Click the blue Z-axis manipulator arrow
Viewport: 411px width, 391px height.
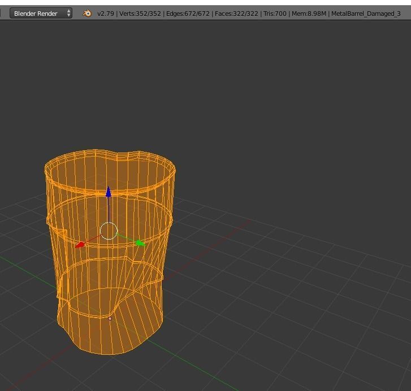pyautogui.click(x=109, y=192)
